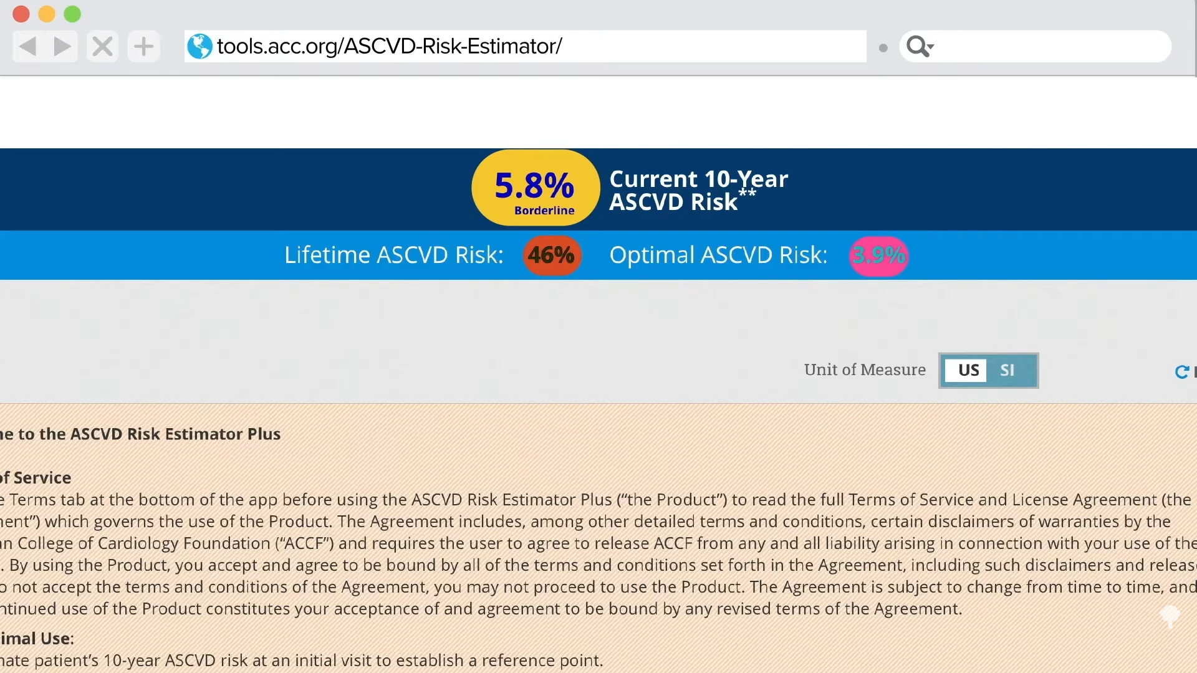
Task: Select US as Unit of Measure
Action: [x=968, y=370]
